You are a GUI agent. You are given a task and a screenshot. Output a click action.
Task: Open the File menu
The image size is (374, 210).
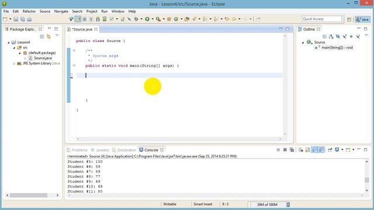click(6, 11)
